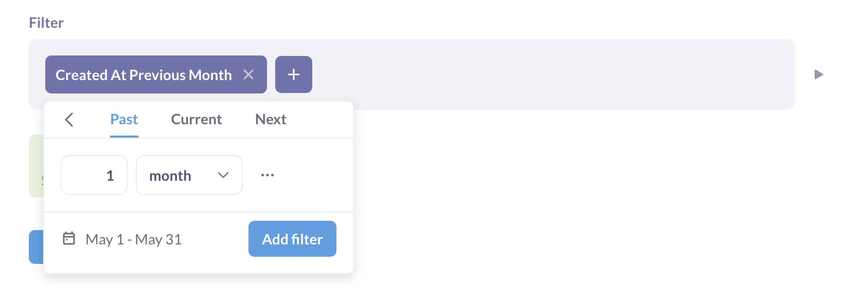Screen dimensions: 855x305
Task: Click the Filter section heading
Action: (x=46, y=23)
